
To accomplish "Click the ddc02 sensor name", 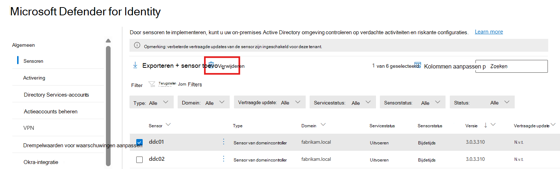I will click(x=157, y=159).
